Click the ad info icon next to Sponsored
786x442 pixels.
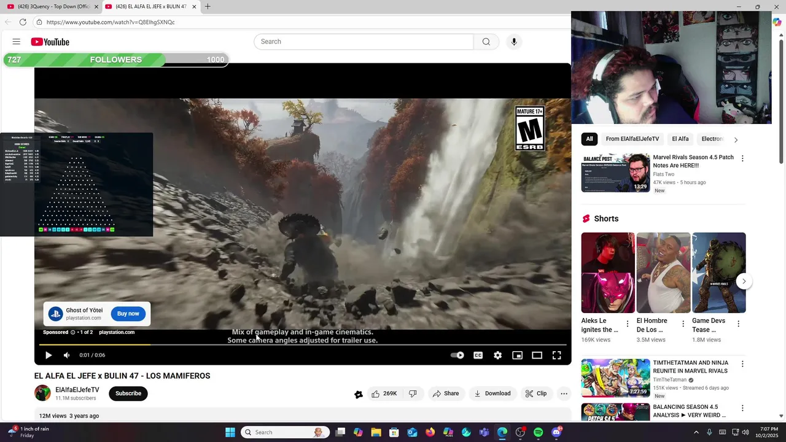click(x=72, y=332)
